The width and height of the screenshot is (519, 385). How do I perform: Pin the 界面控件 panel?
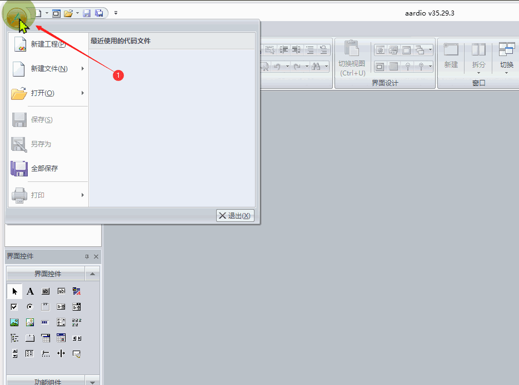87,256
